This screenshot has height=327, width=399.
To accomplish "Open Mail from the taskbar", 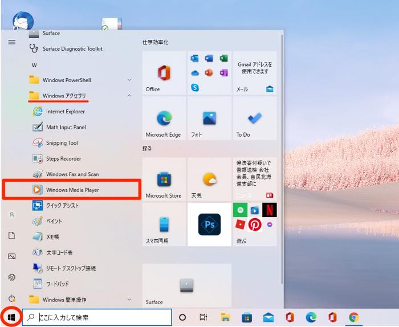I will [x=268, y=317].
